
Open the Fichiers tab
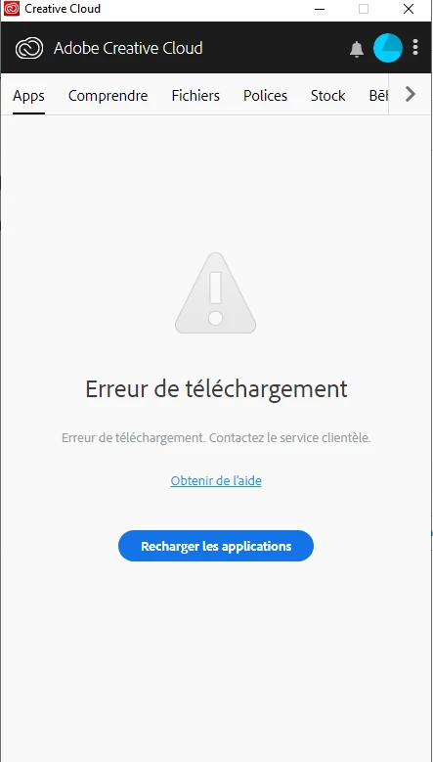(195, 96)
